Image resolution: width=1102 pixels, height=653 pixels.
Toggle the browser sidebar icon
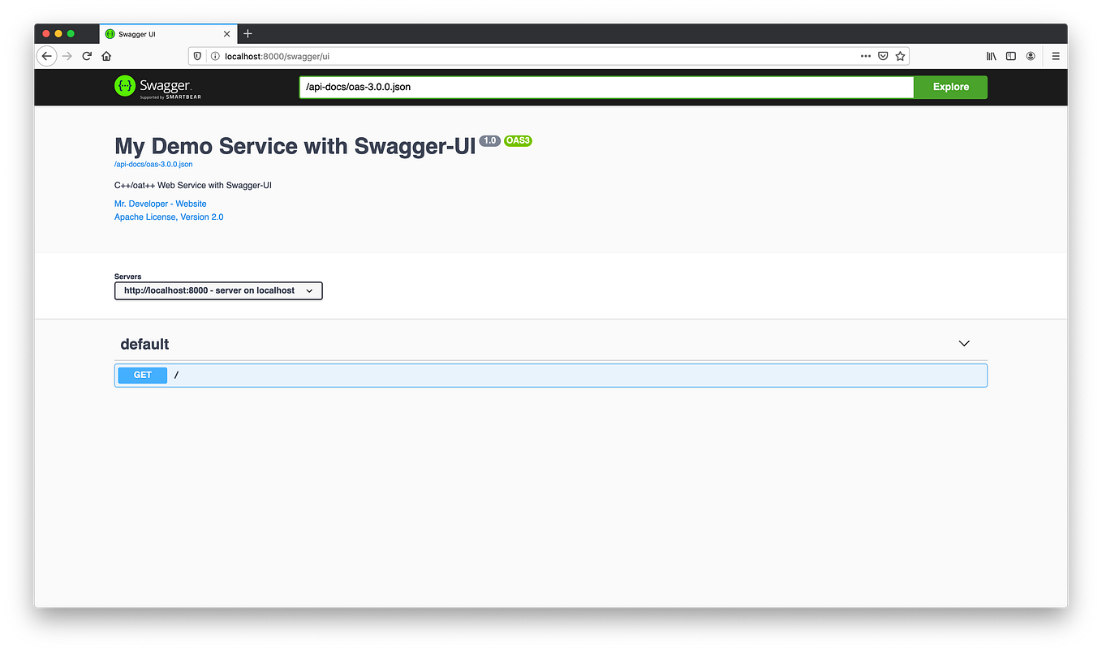[x=1010, y=56]
